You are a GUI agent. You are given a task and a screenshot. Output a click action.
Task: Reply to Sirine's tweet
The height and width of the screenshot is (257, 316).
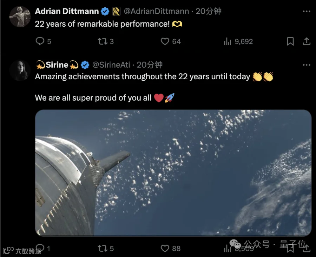pos(40,248)
